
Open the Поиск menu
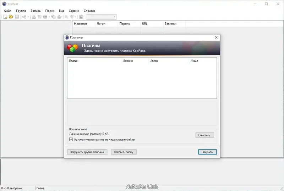click(50, 11)
